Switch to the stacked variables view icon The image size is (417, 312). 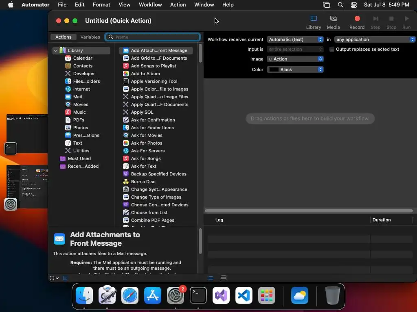[x=224, y=278]
